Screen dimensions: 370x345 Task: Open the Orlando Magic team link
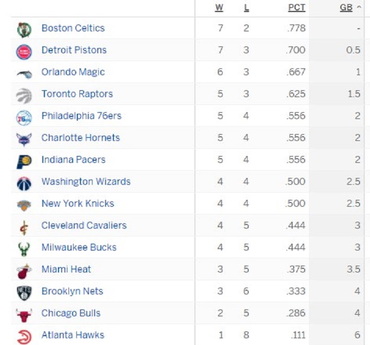pos(73,72)
